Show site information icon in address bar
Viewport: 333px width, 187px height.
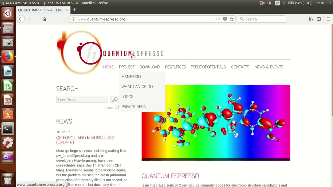(x=73, y=19)
